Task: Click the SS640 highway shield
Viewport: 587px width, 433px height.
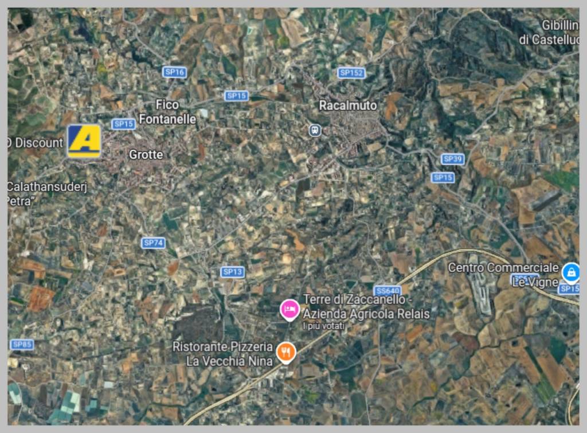Action: click(388, 291)
